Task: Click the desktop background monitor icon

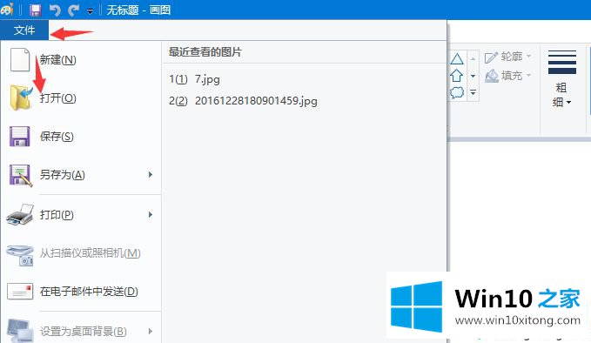Action: pos(20,330)
